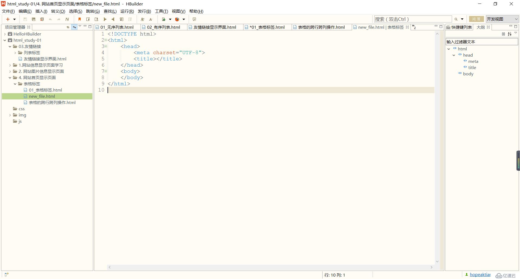Viewport: 520px width, 279px height.
Task: Click Collapse All icon in project manager
Action: click(x=68, y=27)
